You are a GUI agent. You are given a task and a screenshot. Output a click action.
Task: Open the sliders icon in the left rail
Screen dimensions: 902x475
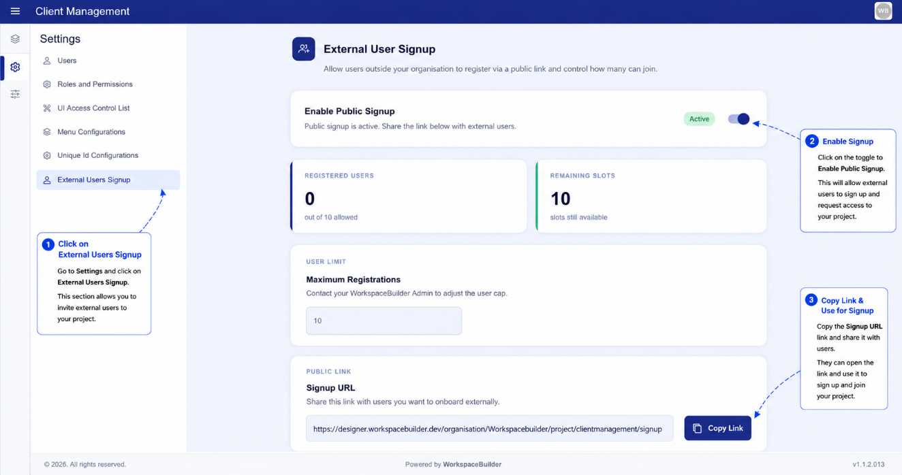(x=15, y=95)
